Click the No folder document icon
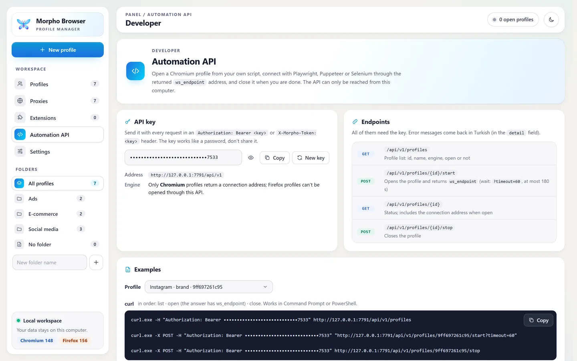 click(19, 244)
